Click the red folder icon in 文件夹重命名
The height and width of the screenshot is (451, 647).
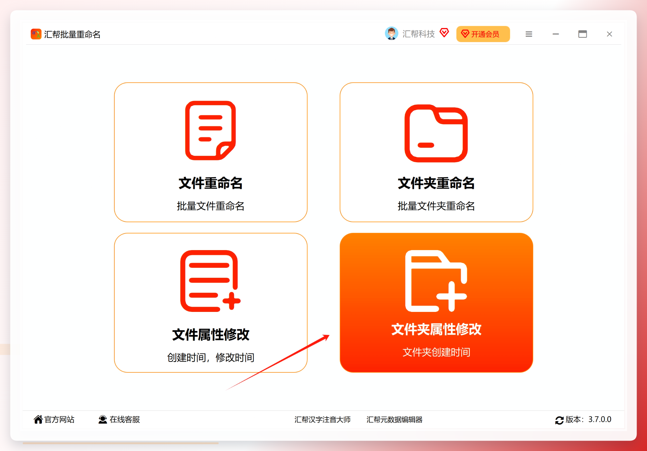436,133
